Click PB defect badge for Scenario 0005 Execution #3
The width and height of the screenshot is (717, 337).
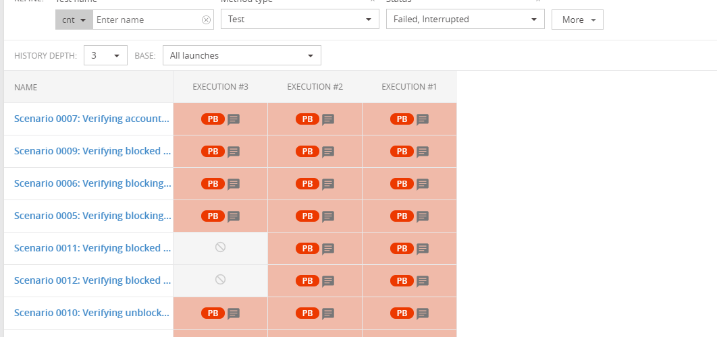[x=213, y=216]
